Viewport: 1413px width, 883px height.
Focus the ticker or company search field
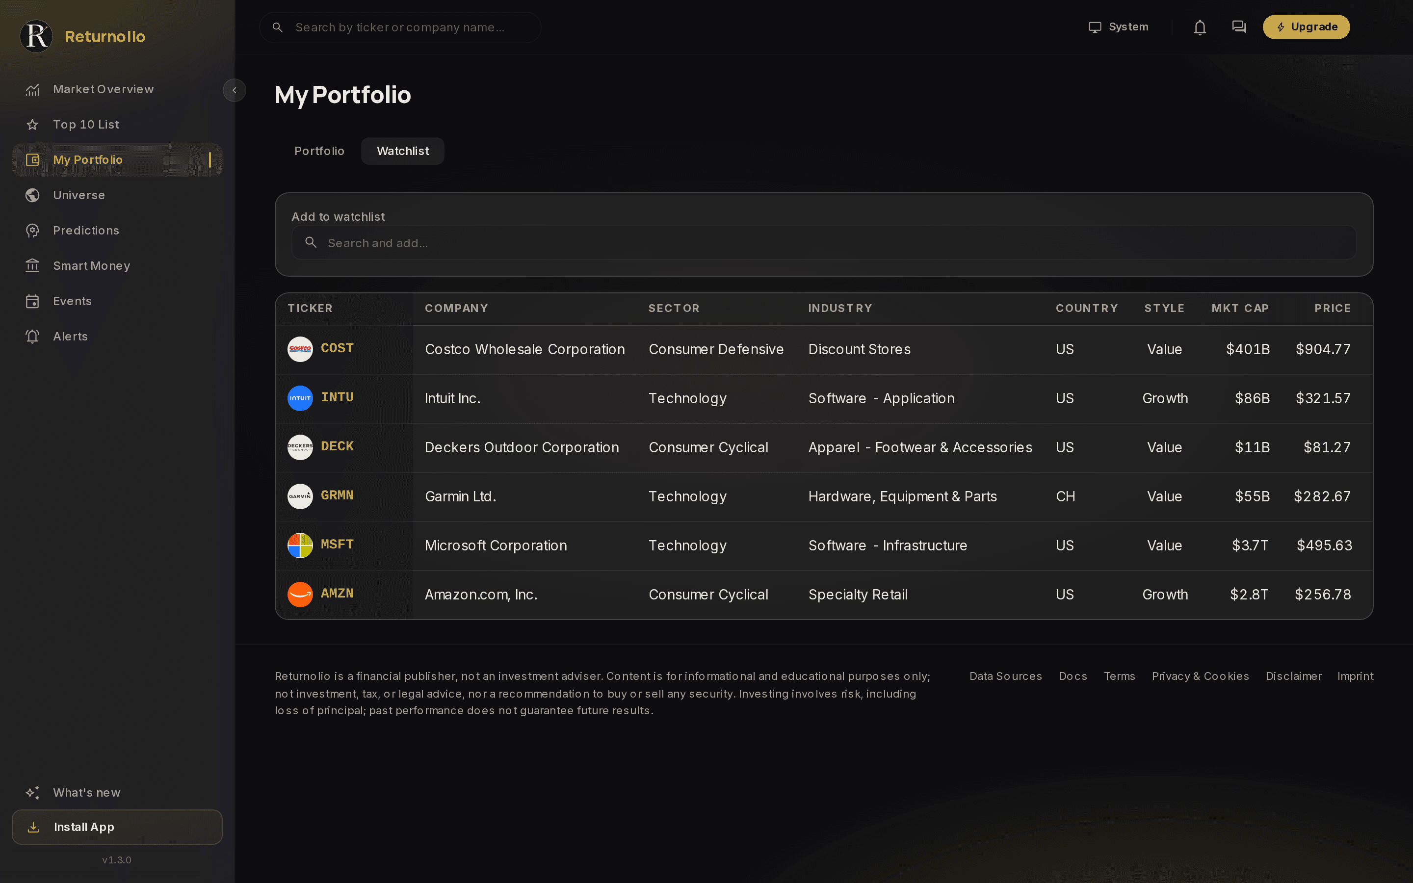(x=400, y=27)
